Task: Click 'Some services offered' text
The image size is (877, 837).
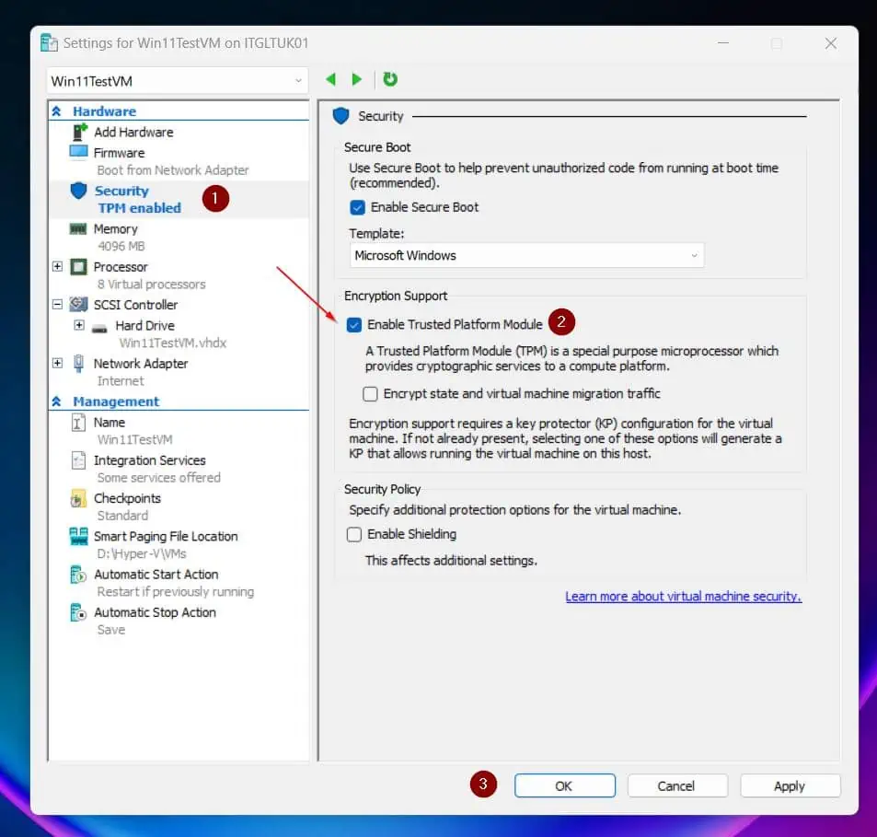Action: (x=159, y=477)
